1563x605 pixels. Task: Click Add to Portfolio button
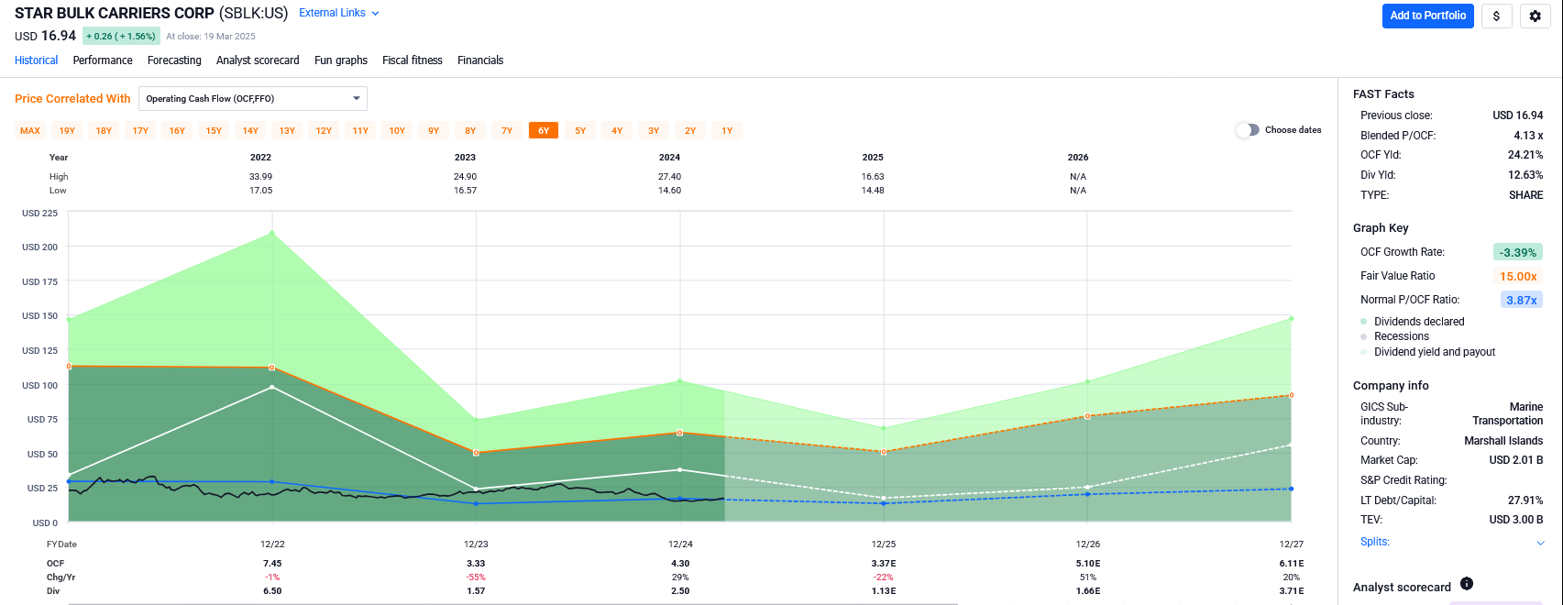tap(1427, 16)
